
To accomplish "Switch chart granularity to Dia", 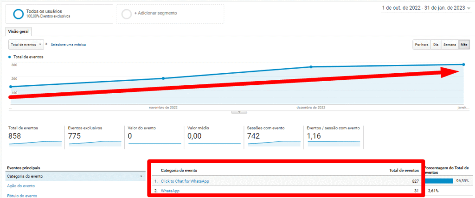I will [x=436, y=45].
